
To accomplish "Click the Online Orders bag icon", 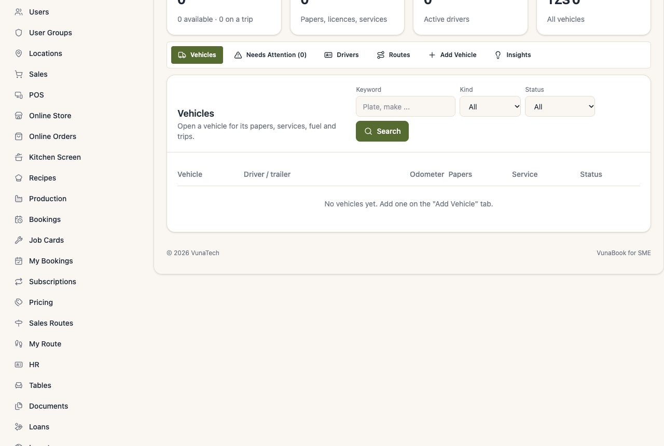I will 19,136.
